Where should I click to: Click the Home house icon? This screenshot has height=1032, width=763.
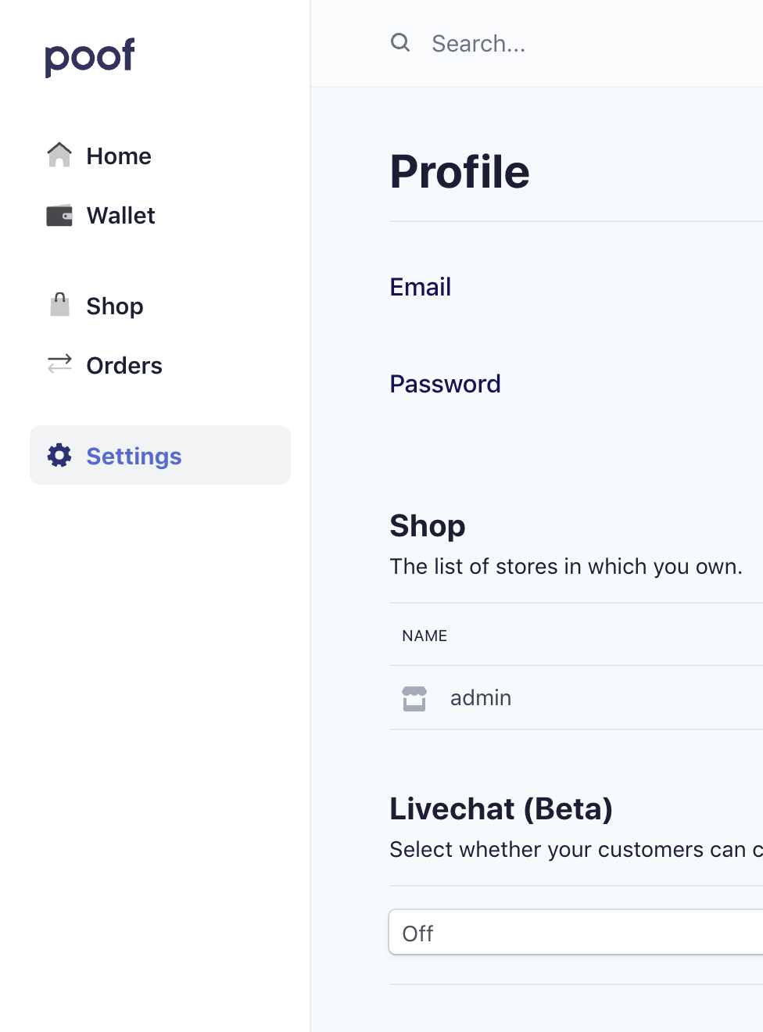[x=59, y=156]
